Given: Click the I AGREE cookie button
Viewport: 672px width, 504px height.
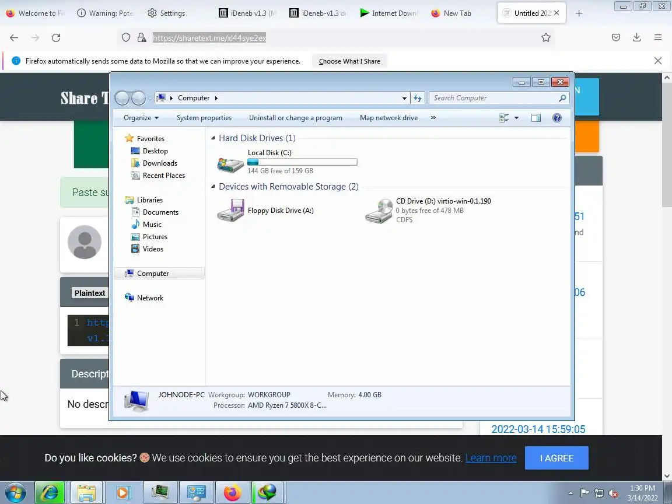Looking at the screenshot, I should (x=556, y=458).
